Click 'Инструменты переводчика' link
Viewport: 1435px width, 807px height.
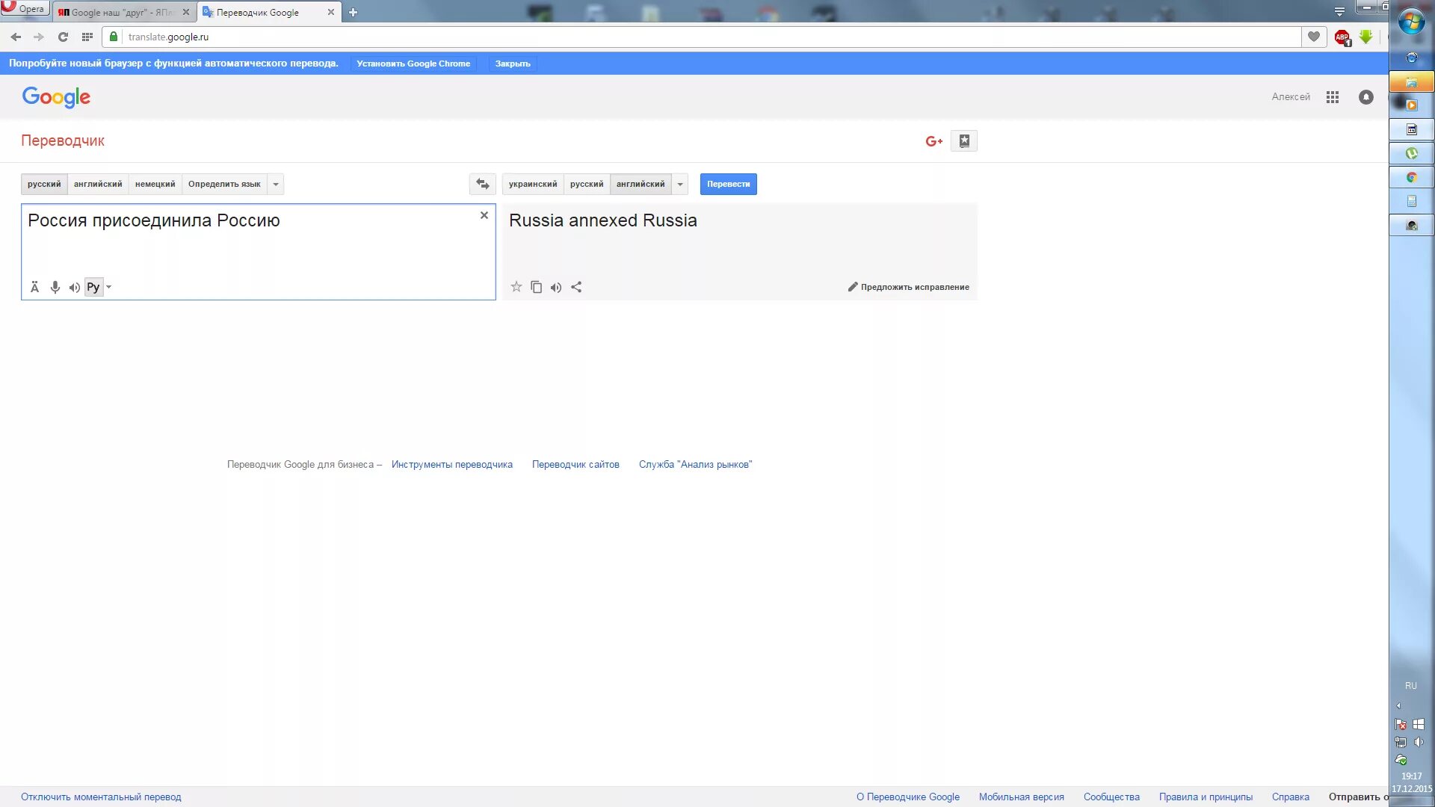[452, 465]
